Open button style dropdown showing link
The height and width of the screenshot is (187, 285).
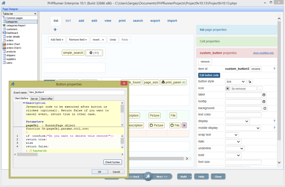point(235,82)
